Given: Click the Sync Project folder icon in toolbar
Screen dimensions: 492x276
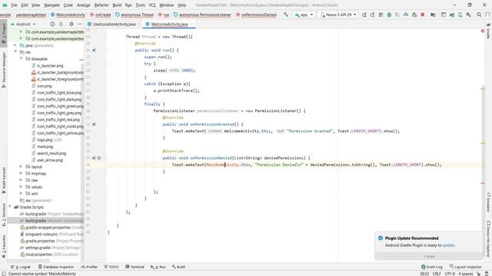Looking at the screenshot, I should [433, 15].
